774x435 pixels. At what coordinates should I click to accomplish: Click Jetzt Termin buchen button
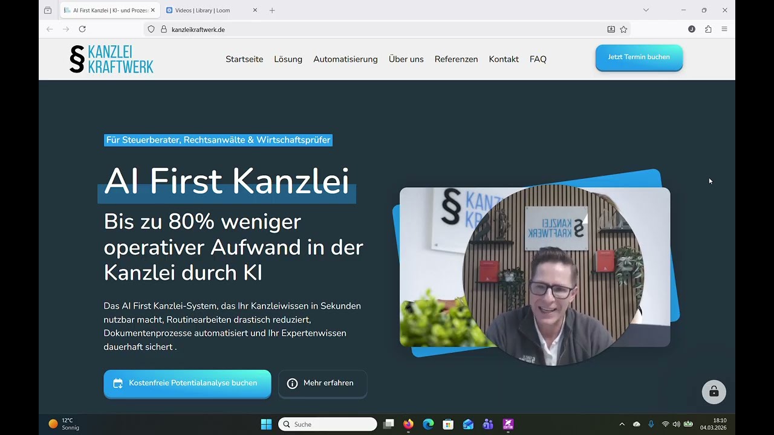click(639, 57)
